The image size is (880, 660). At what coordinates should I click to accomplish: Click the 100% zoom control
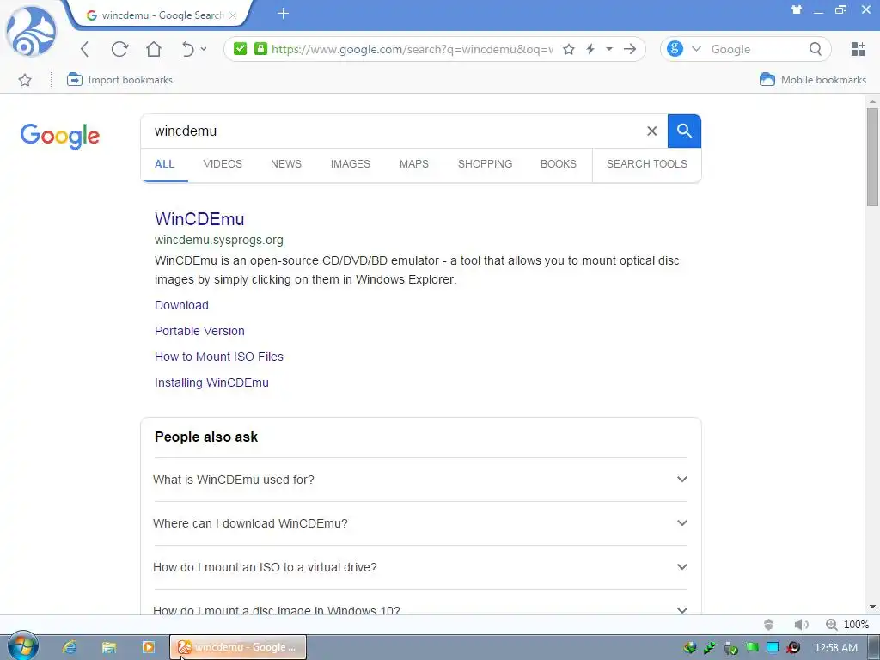[847, 625]
